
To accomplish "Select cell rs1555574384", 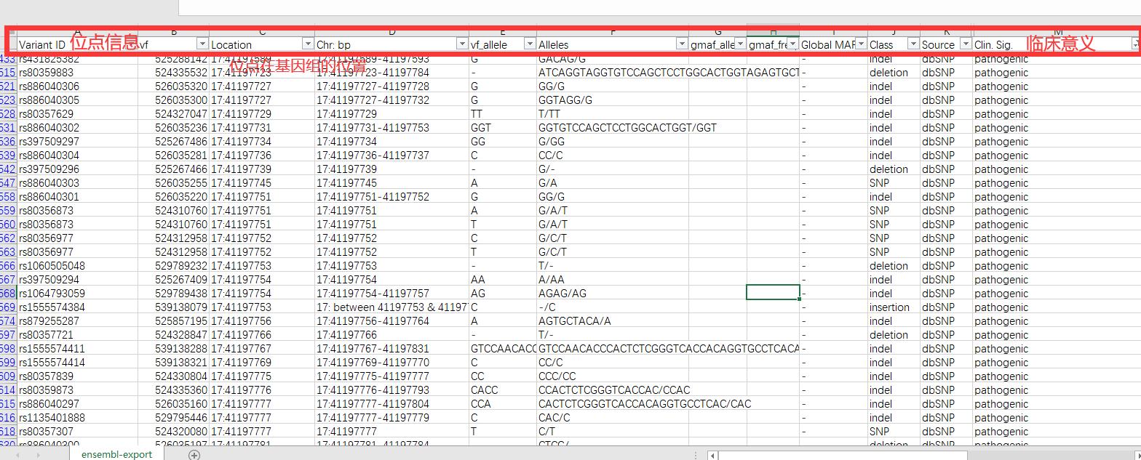I will click(x=77, y=307).
